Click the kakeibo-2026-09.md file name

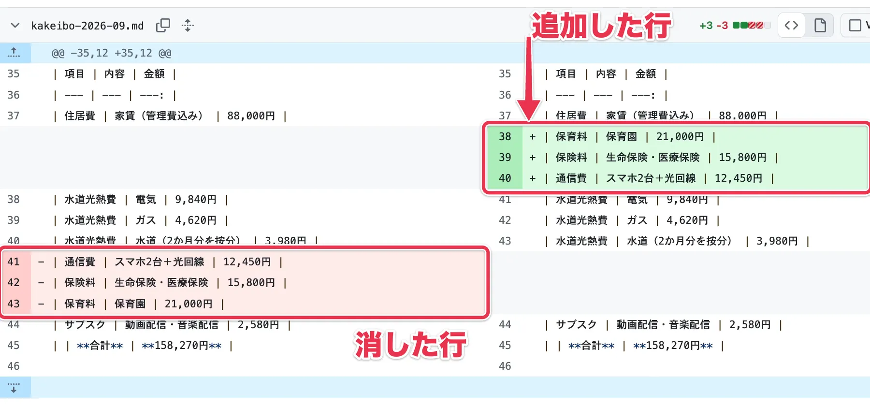pos(87,26)
